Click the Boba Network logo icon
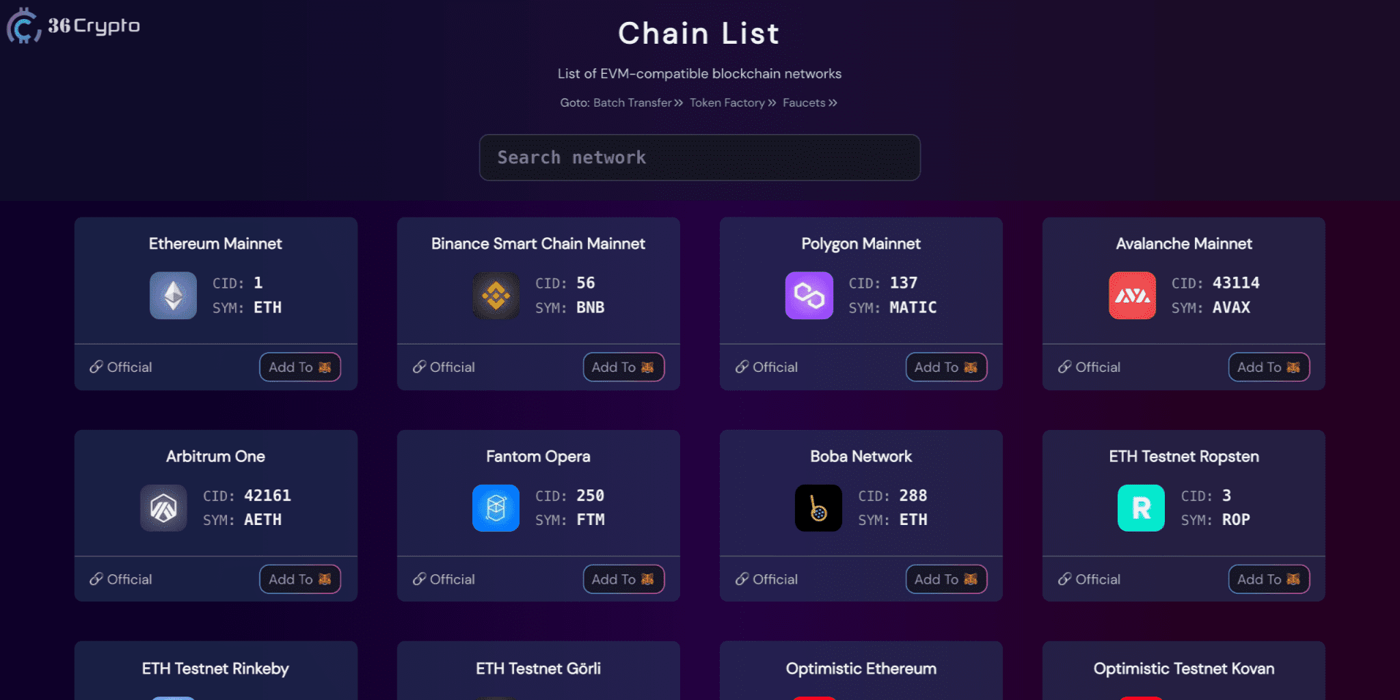Image resolution: width=1400 pixels, height=700 pixels. 818,508
